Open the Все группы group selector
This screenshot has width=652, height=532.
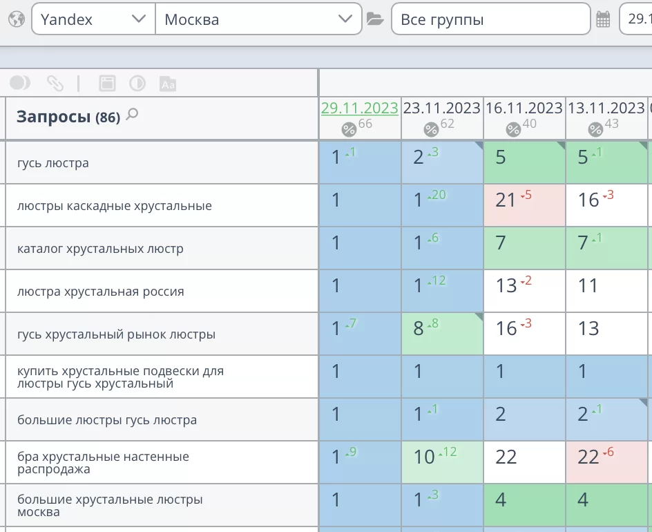point(490,19)
